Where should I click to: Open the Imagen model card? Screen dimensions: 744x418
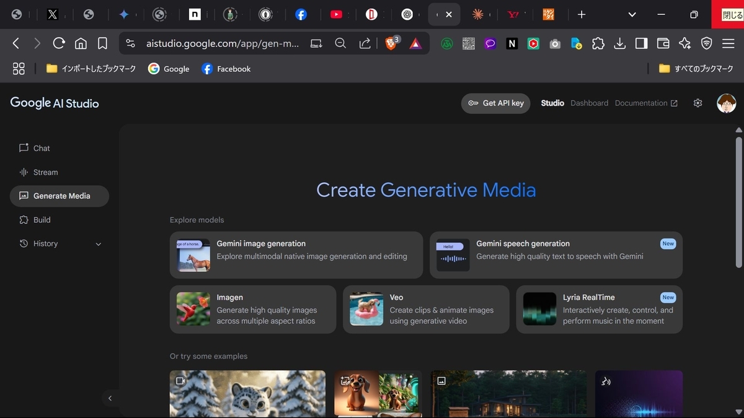(253, 309)
